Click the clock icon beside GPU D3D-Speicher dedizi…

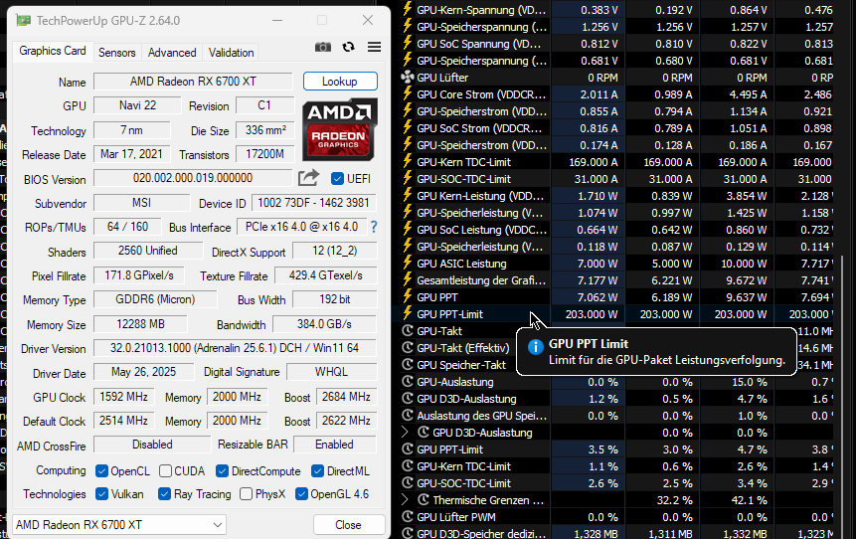[408, 533]
